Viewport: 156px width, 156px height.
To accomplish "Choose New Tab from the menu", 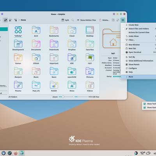I will [138, 48].
